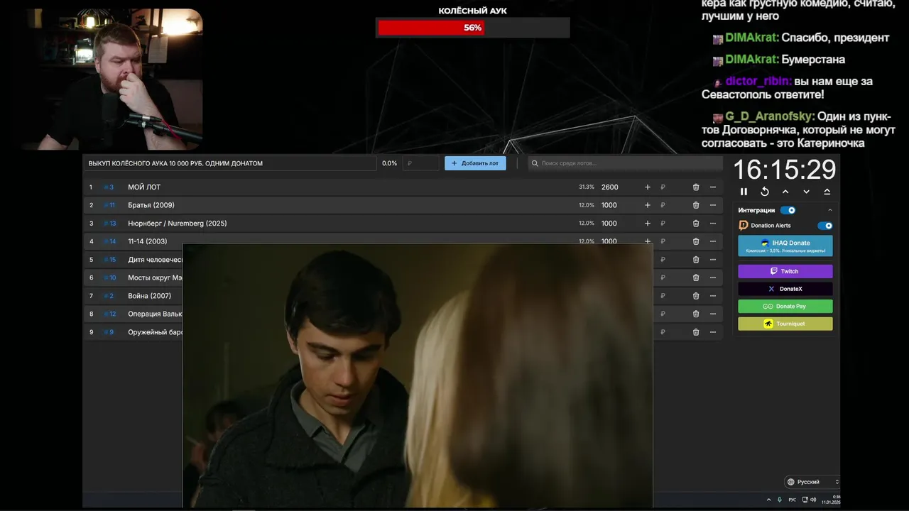The width and height of the screenshot is (909, 511).
Task: Decrease timer with the down chevron
Action: [x=806, y=192]
